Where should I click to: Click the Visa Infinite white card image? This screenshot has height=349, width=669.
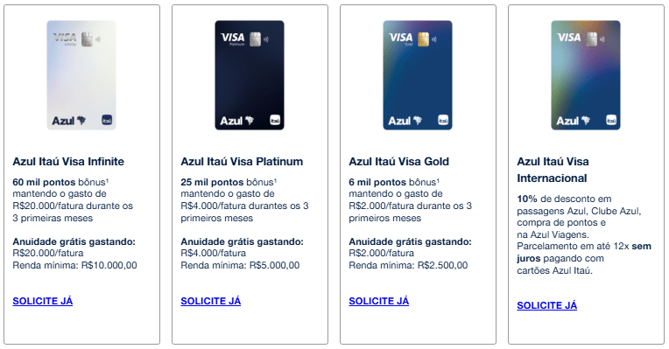tap(81, 75)
